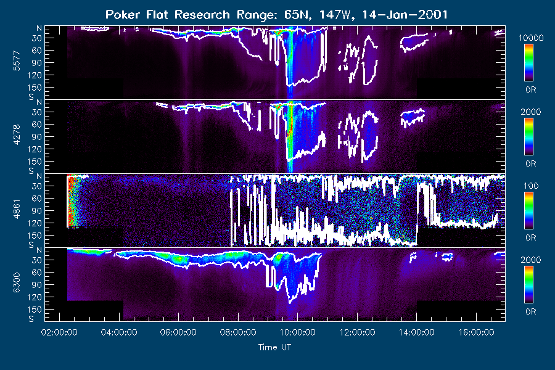Click the 04:00:00 time tick label
555x370 pixels.
[x=119, y=332]
